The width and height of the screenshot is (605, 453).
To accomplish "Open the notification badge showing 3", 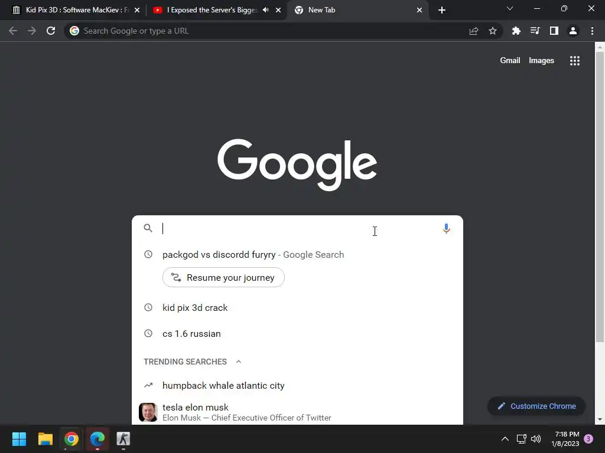I will (x=588, y=439).
